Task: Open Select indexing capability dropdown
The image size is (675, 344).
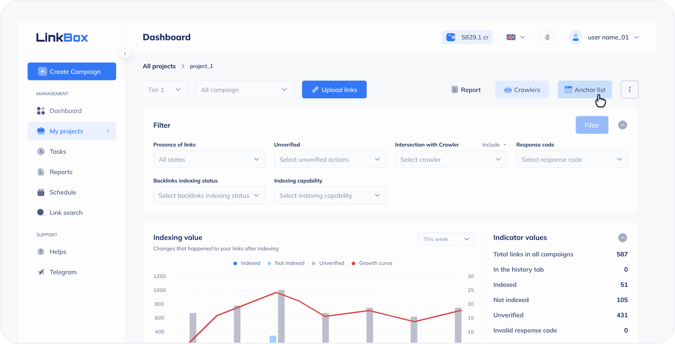Action: point(330,195)
